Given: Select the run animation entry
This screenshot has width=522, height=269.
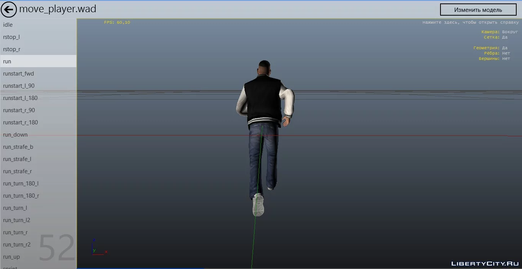Looking at the screenshot, I should coord(38,61).
